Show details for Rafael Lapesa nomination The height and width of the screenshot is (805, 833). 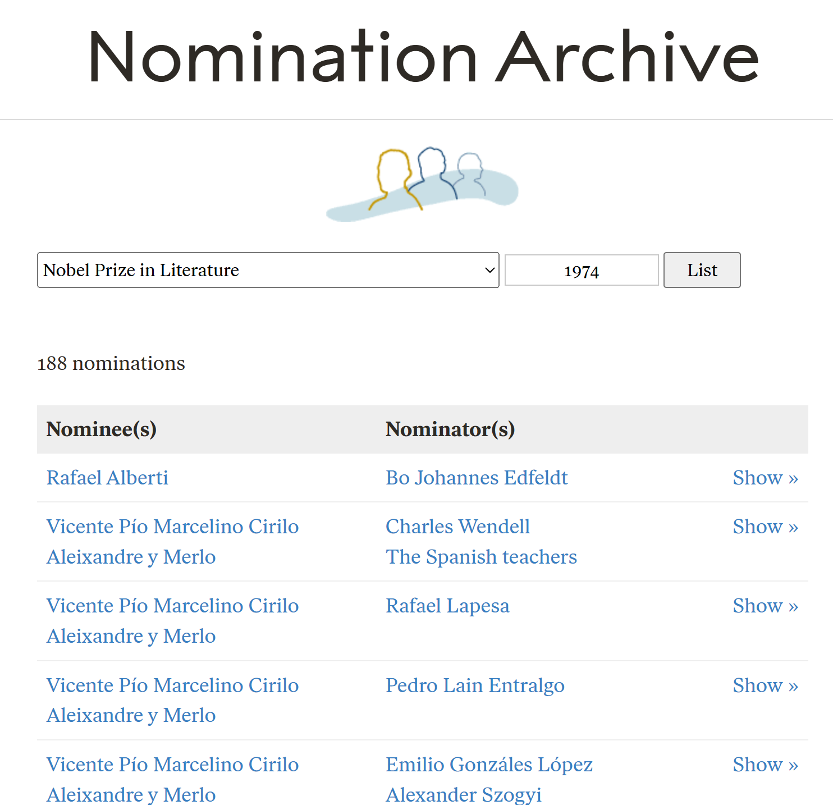[x=765, y=606]
